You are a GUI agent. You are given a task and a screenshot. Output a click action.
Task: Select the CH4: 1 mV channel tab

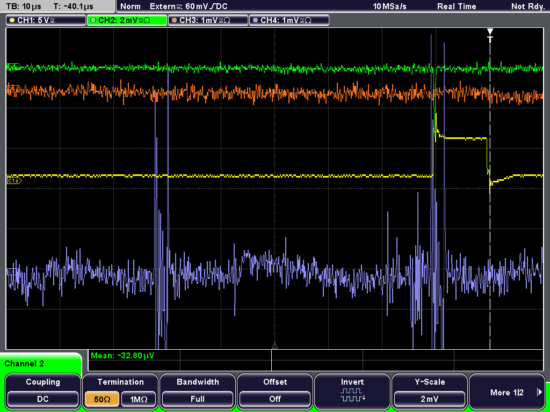point(289,20)
